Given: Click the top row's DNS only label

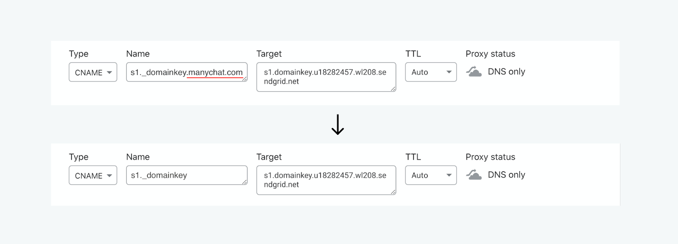Looking at the screenshot, I should [506, 71].
